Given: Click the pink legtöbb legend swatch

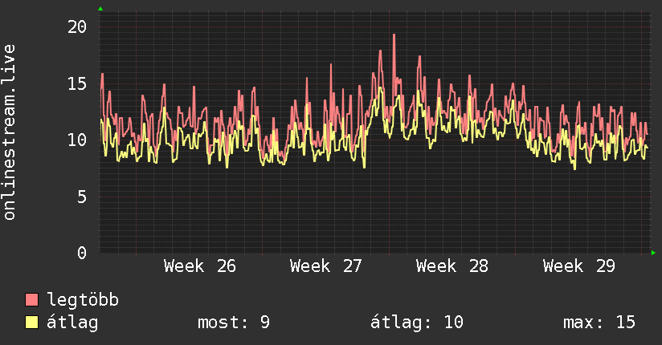Looking at the screenshot, I should click(32, 299).
